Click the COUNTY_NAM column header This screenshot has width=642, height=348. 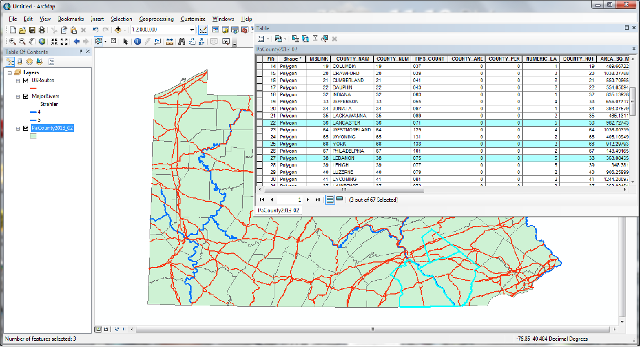click(x=352, y=60)
